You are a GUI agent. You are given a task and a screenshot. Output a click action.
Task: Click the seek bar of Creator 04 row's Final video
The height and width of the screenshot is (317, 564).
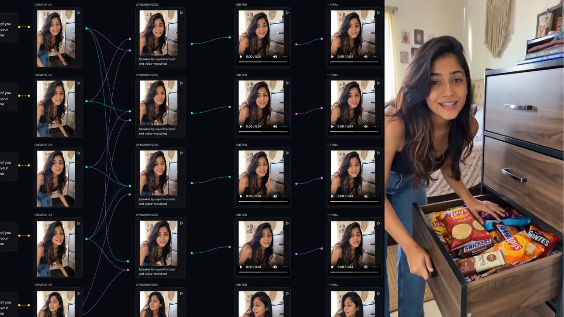(x=355, y=272)
